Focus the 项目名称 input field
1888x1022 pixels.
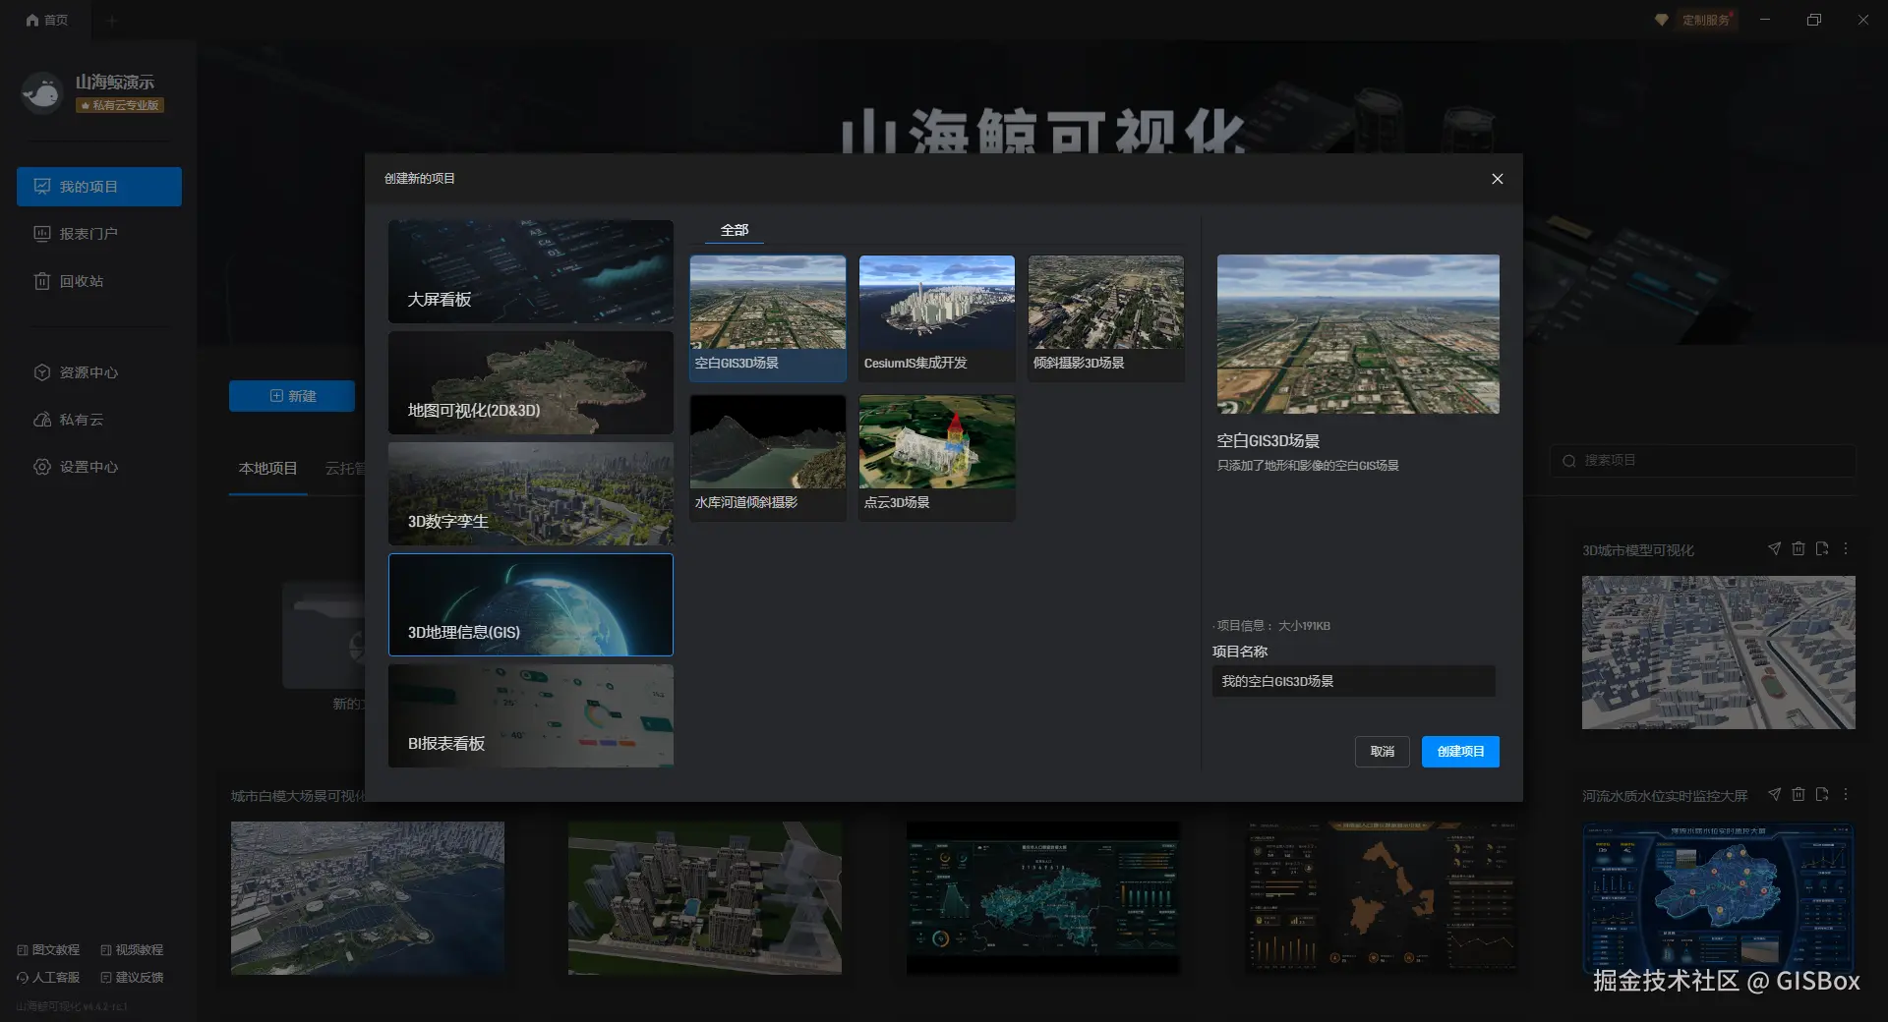1354,681
